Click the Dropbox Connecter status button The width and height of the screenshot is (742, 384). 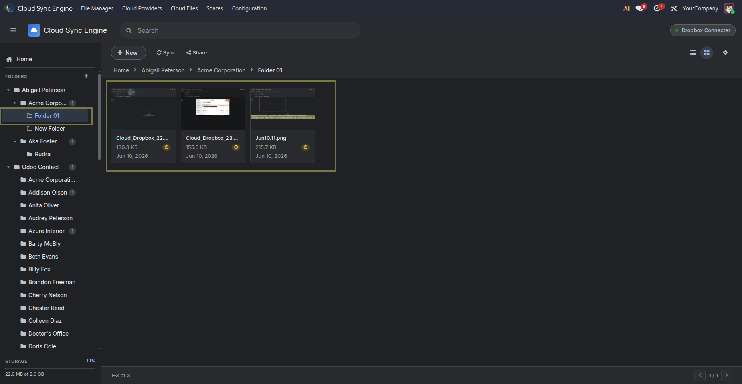pos(703,30)
